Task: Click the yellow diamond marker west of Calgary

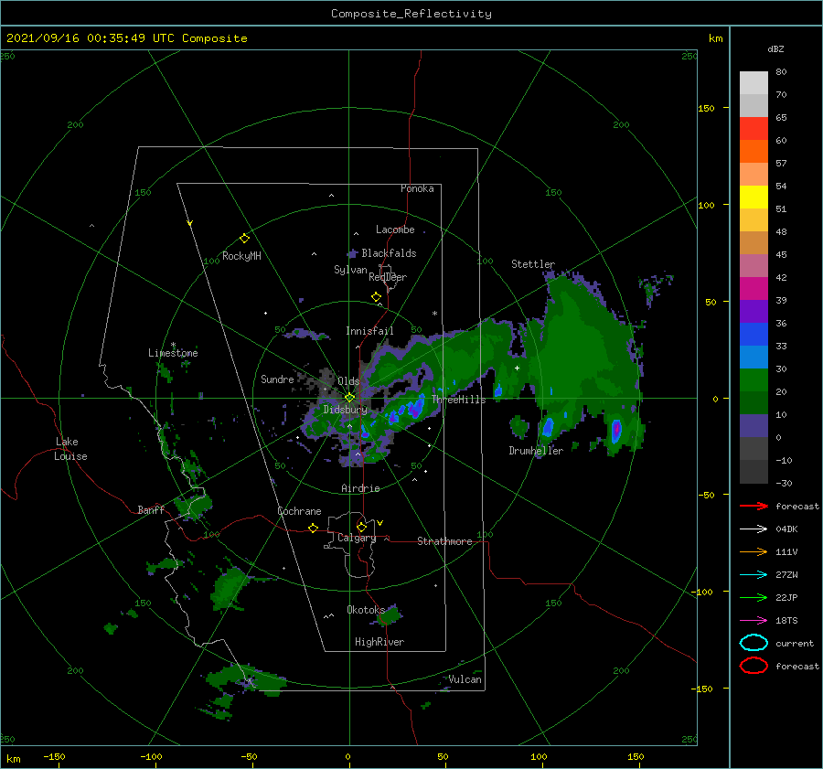Action: (x=314, y=528)
